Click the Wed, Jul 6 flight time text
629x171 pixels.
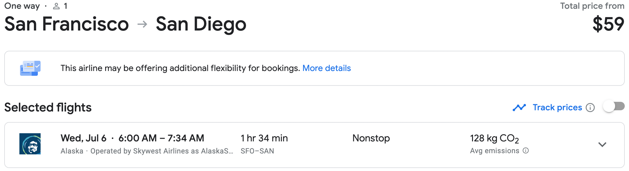point(132,138)
